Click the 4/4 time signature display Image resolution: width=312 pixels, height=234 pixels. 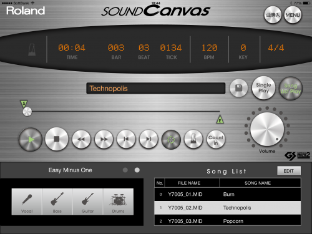click(x=276, y=48)
